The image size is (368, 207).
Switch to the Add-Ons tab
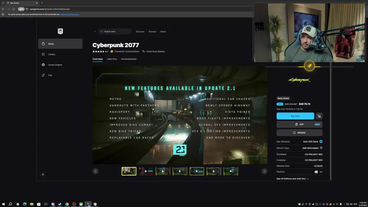click(x=112, y=59)
